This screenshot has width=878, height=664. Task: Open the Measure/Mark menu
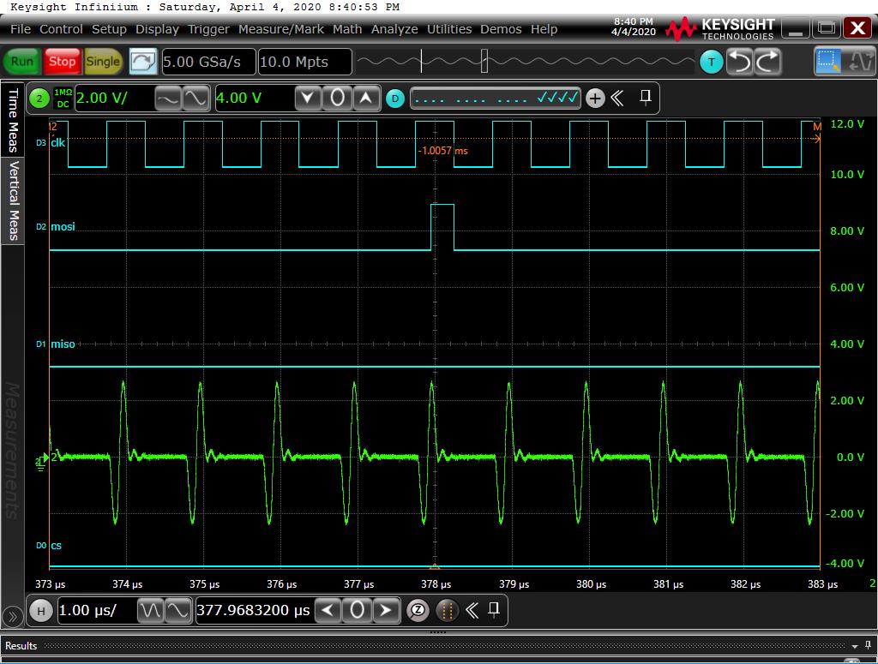pos(281,29)
